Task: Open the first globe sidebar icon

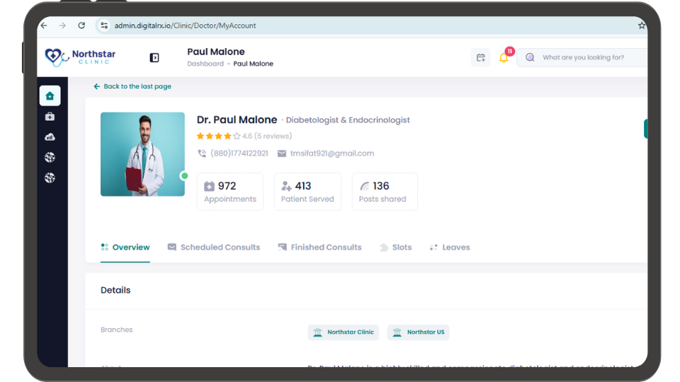Action: 50,157
